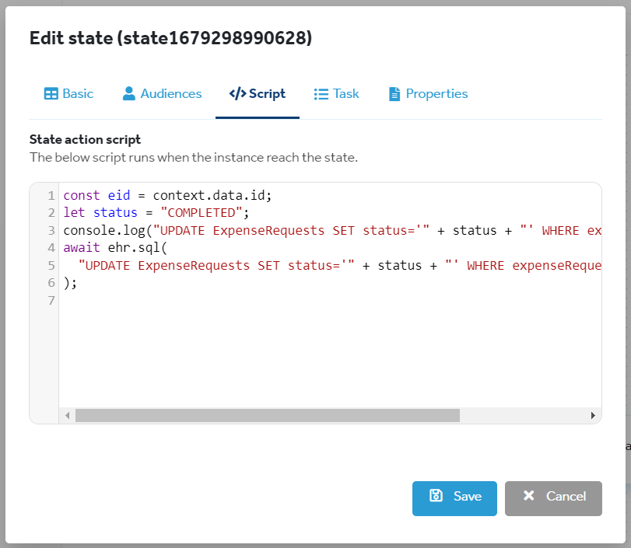This screenshot has width=631, height=548.
Task: Save the state changes
Action: click(454, 498)
